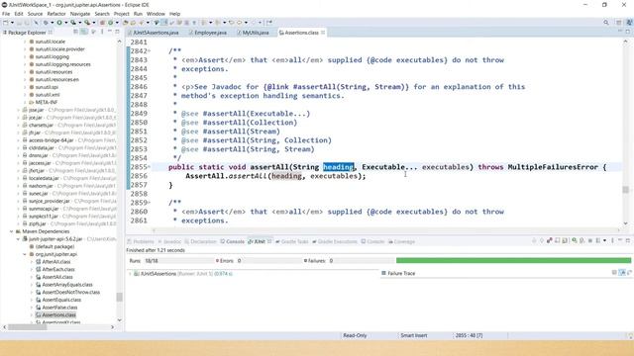634x356 pixels.
Task: Open the Run button dropdown arrow
Action: point(66,23)
